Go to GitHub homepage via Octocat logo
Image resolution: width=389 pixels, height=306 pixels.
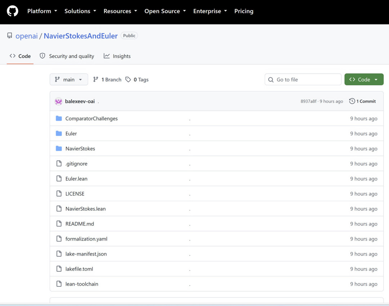[12, 11]
